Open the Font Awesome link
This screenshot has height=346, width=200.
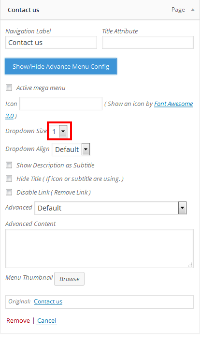173,104
